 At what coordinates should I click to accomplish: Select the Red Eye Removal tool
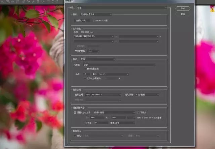(29, 1)
